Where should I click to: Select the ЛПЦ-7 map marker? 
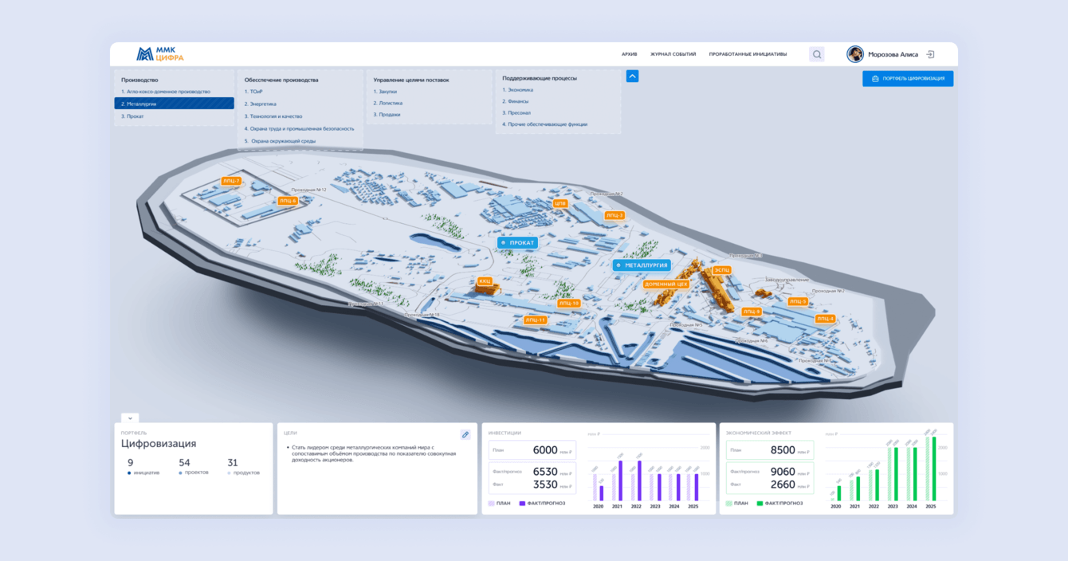(231, 181)
